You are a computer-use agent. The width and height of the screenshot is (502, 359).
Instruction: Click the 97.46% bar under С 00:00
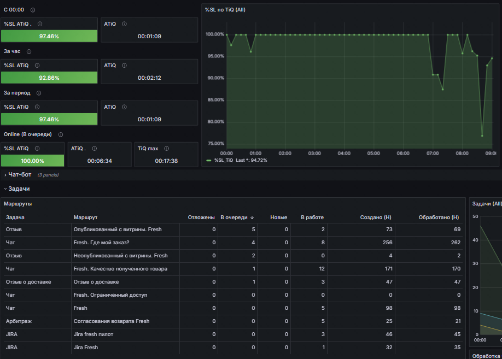coord(49,36)
